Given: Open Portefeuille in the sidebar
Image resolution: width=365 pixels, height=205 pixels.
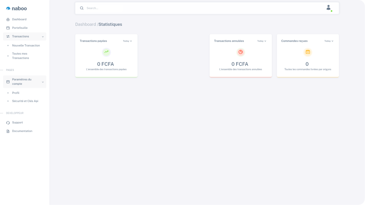Looking at the screenshot, I should click(x=25, y=28).
